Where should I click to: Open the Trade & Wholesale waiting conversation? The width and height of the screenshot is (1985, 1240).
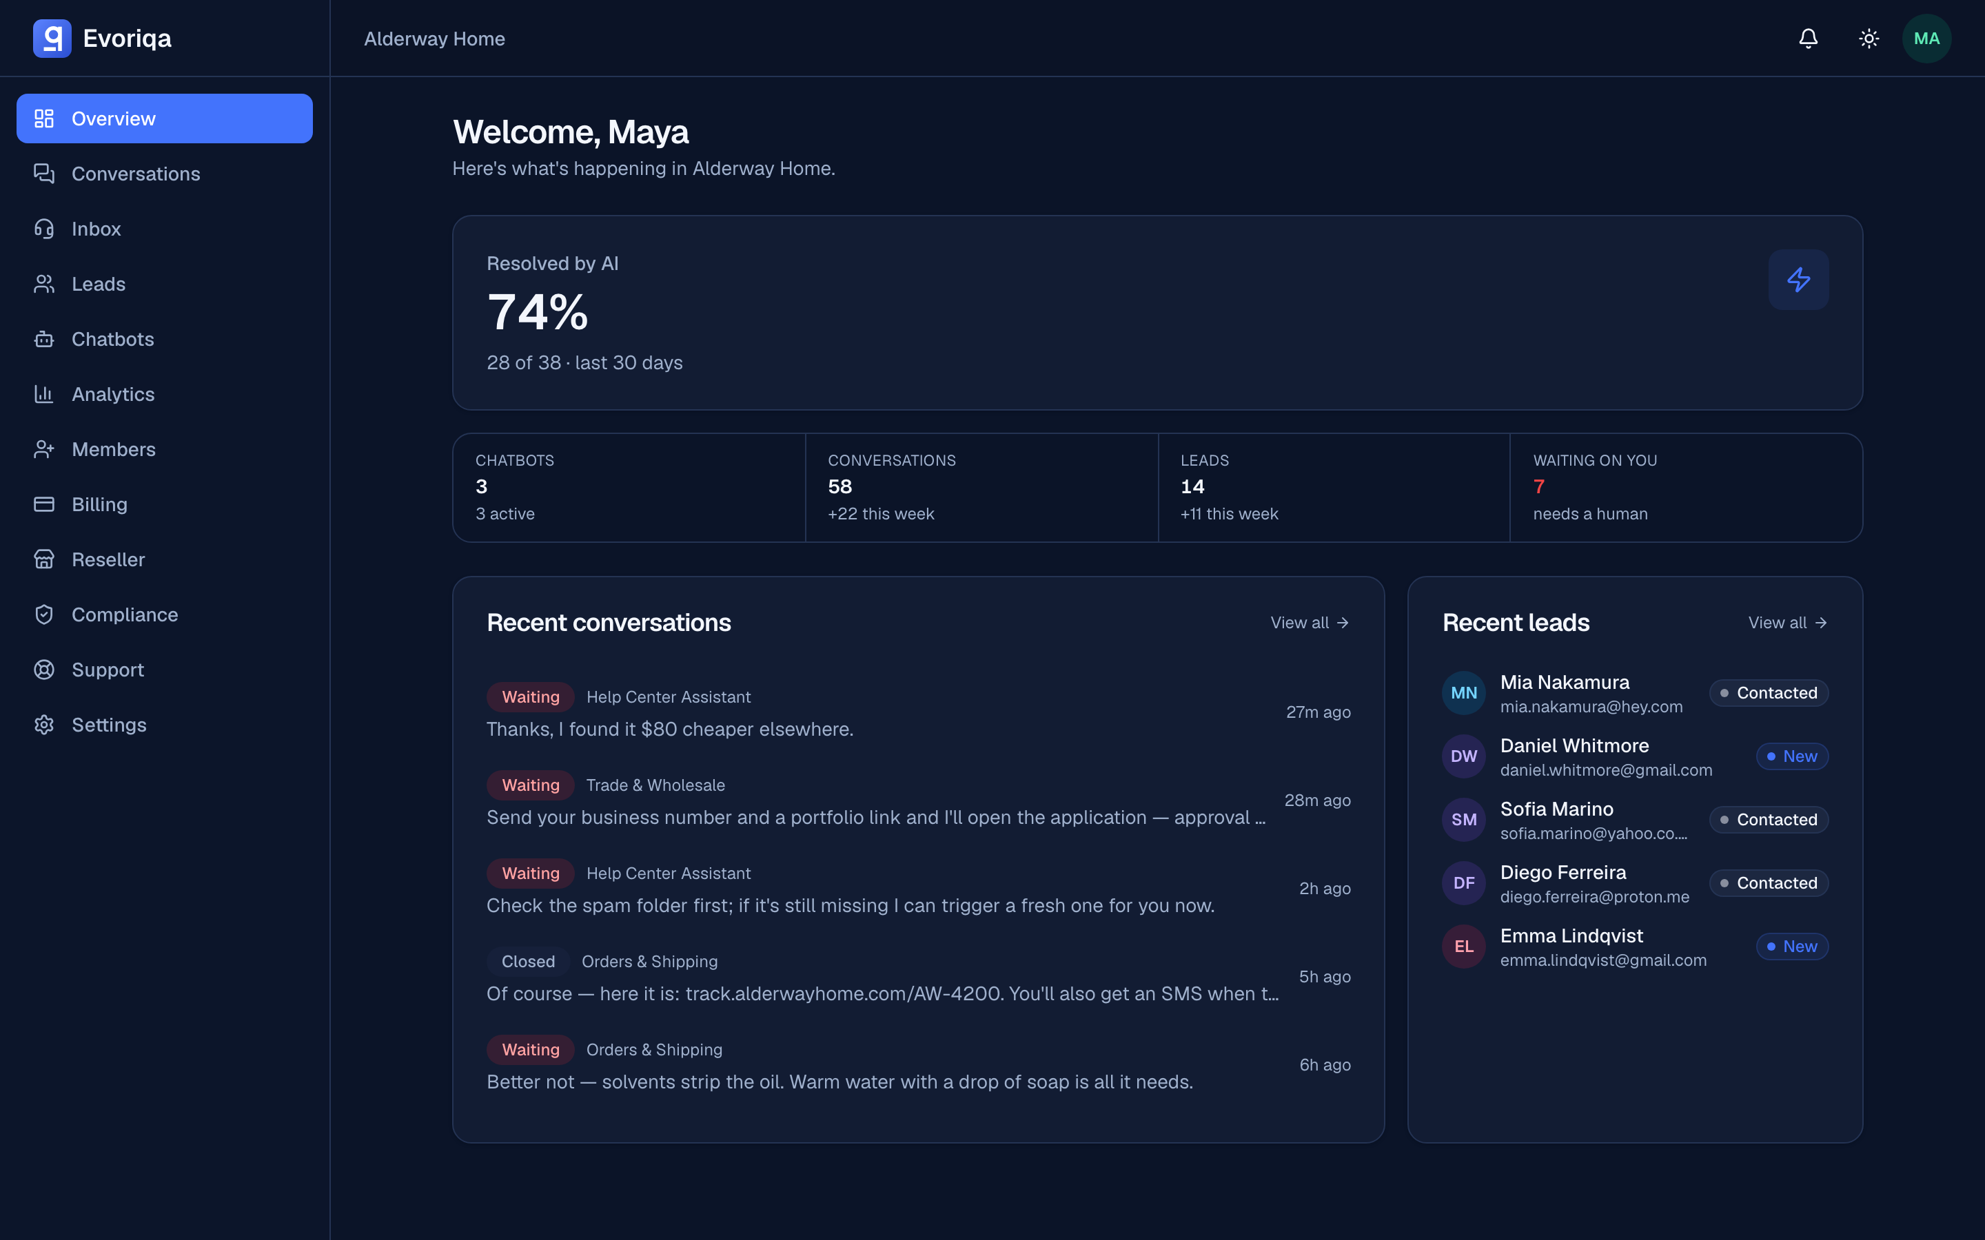918,800
